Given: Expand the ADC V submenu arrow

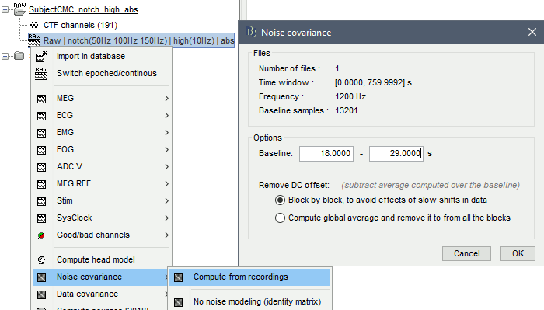Looking at the screenshot, I should 166,167.
